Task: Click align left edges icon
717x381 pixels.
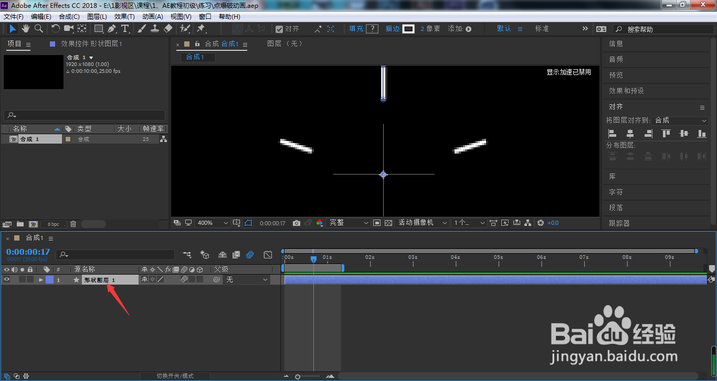Action: coord(612,134)
